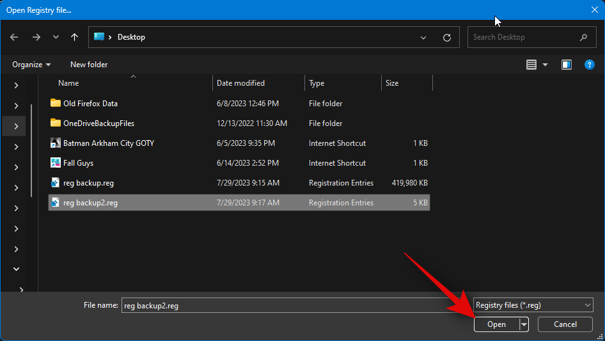The image size is (605, 341).
Task: Click the Forward navigation arrow
Action: (x=36, y=37)
